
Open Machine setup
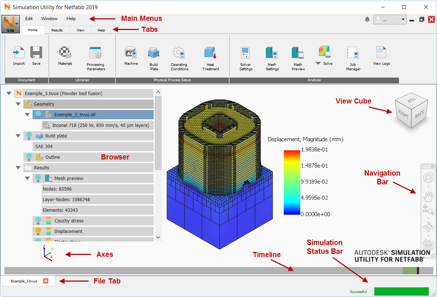131,52
